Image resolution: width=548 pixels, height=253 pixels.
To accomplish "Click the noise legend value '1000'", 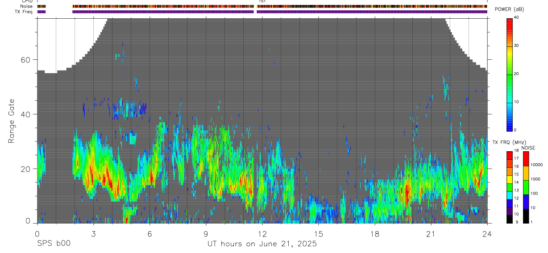I will coord(536,179).
